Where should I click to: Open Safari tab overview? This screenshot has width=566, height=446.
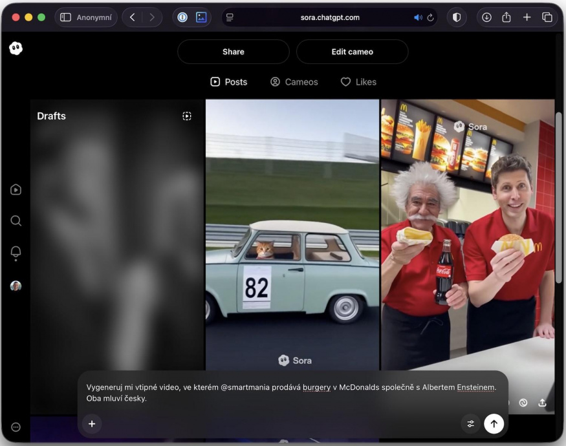(x=547, y=17)
